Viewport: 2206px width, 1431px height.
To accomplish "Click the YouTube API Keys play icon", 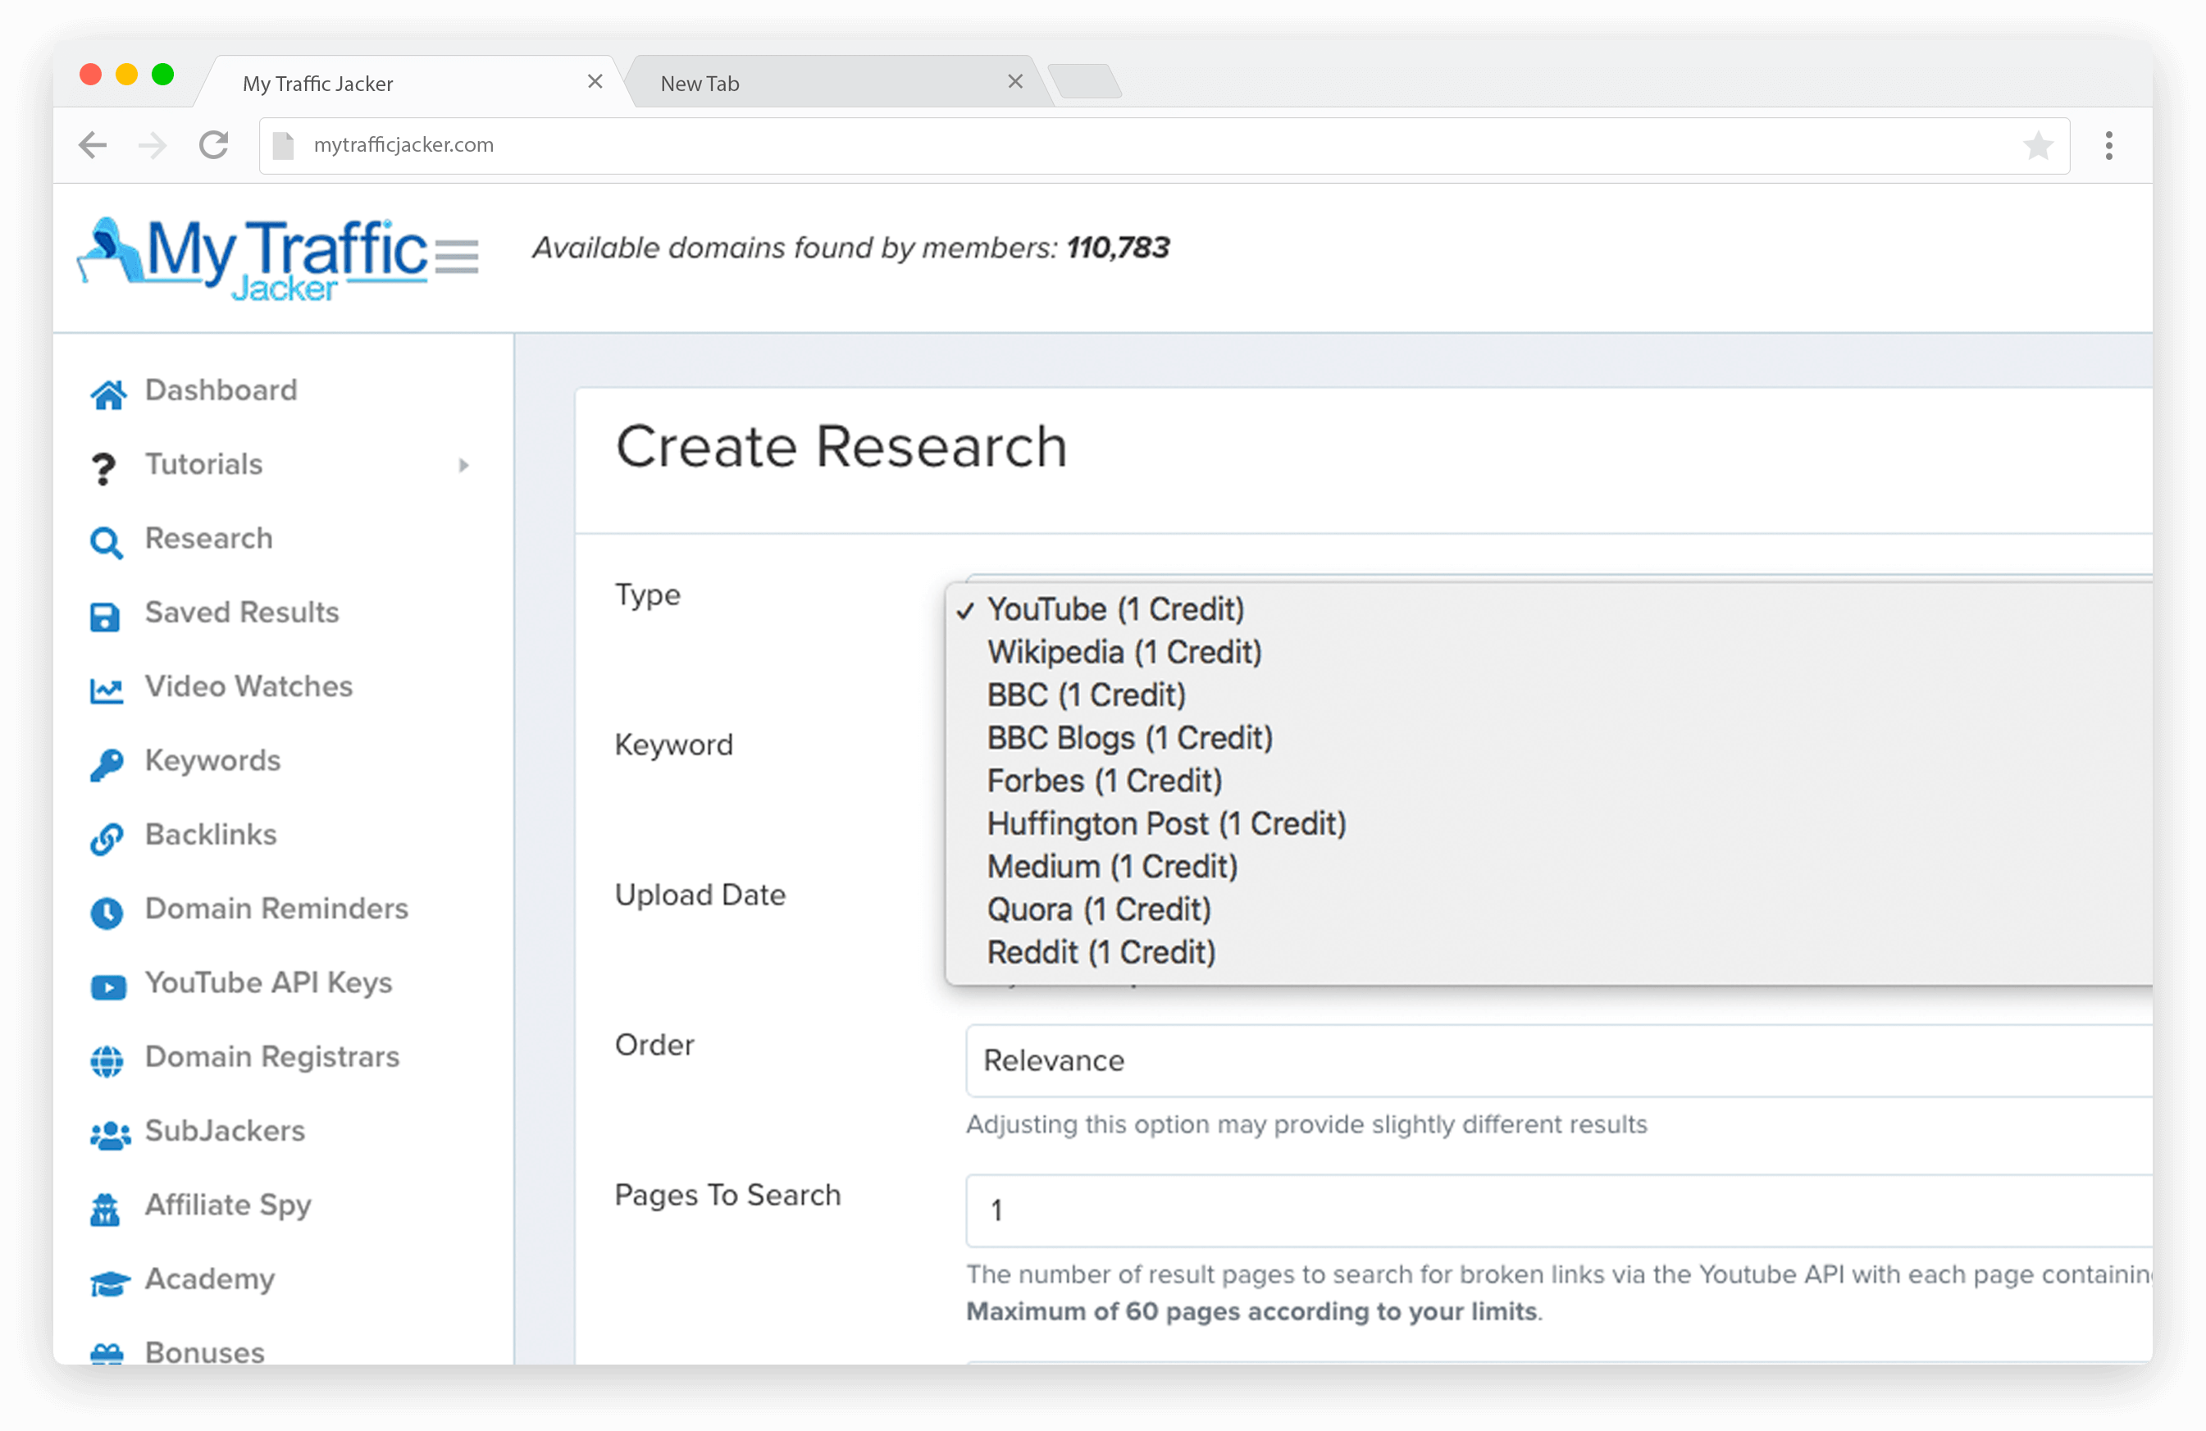I will (x=108, y=987).
